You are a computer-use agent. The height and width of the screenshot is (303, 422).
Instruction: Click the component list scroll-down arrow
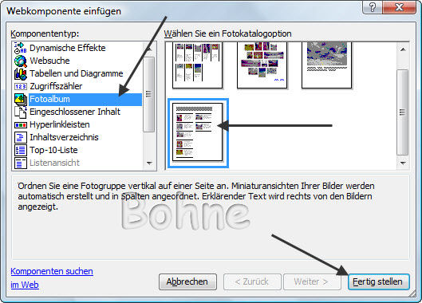click(149, 163)
